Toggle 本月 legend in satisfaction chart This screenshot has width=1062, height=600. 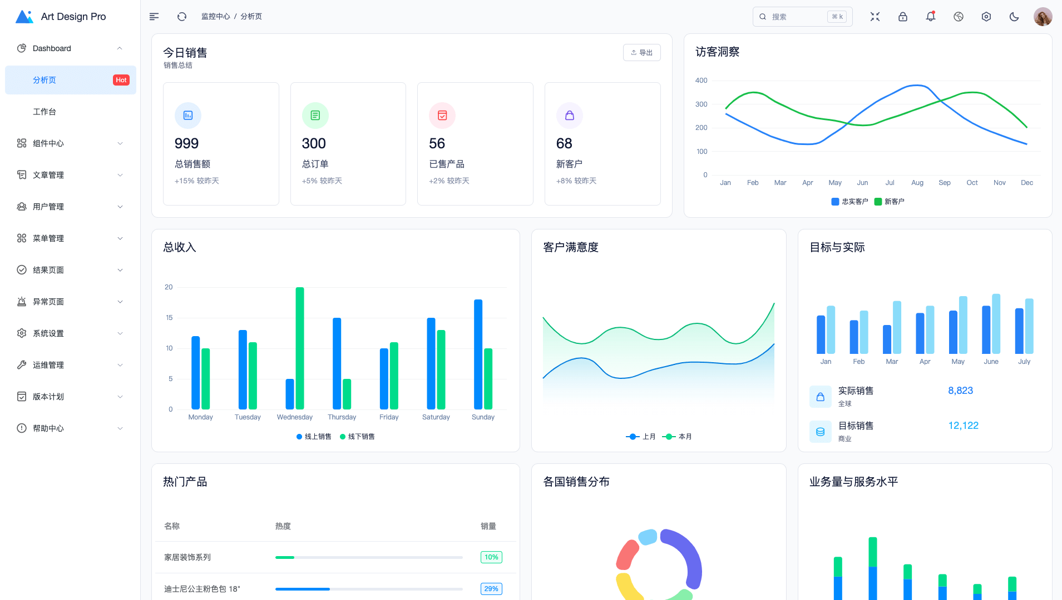tap(677, 437)
